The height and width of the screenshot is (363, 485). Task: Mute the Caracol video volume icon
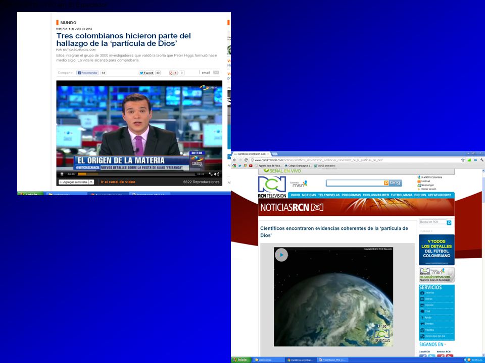[x=217, y=174]
